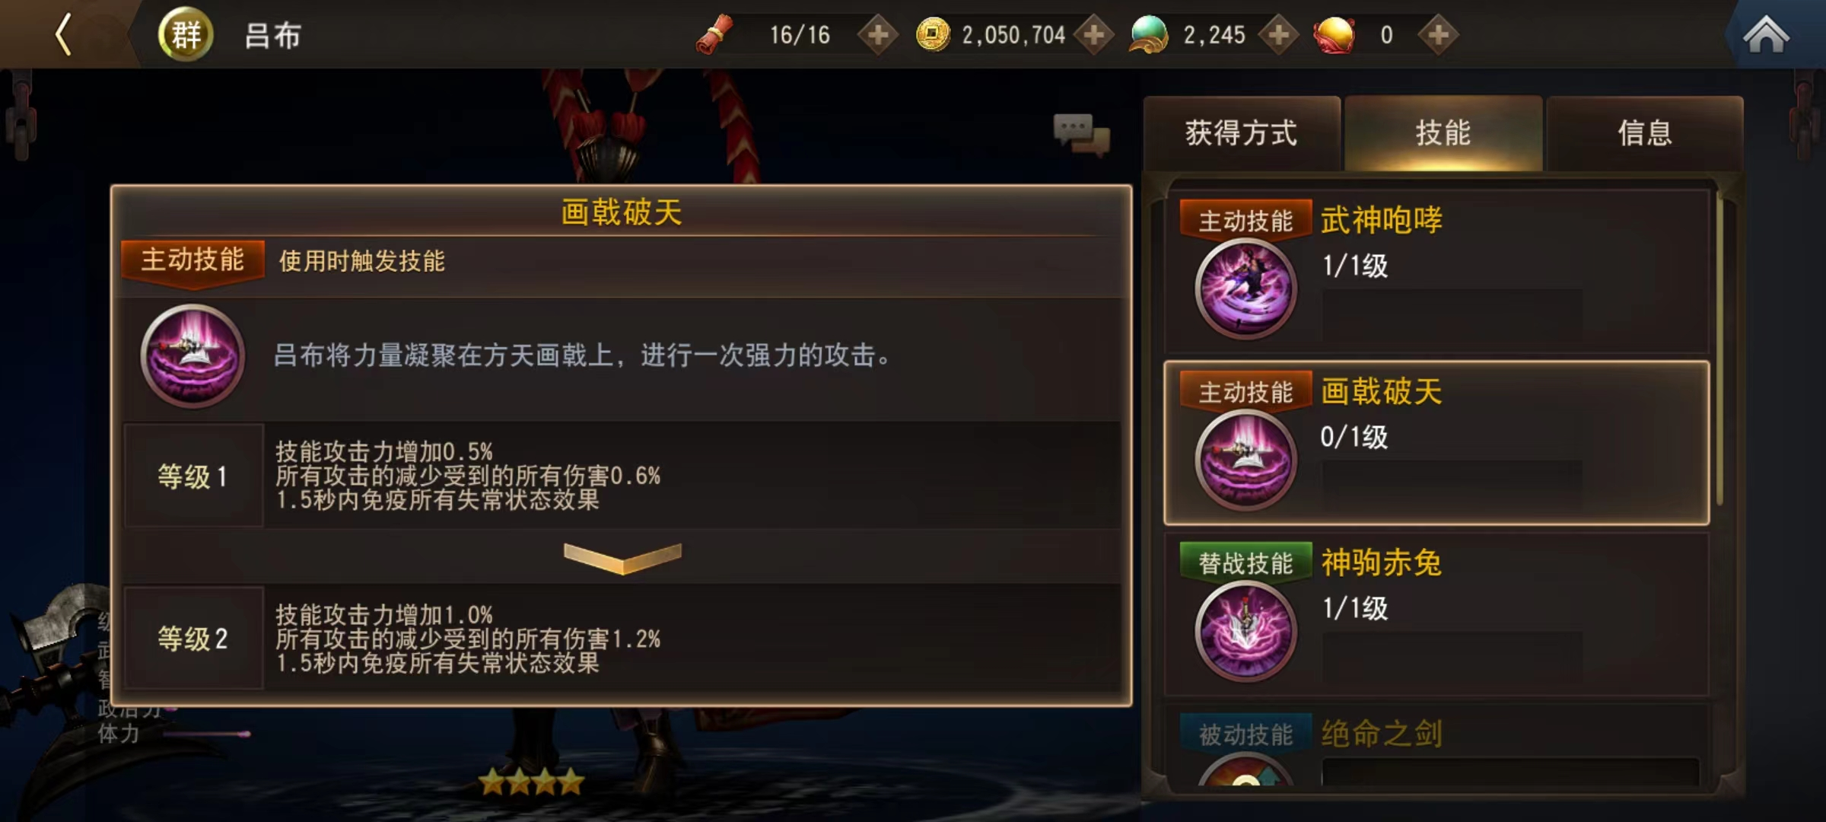The width and height of the screenshot is (1826, 822).
Task: Open the 技能 tab
Action: click(x=1443, y=133)
